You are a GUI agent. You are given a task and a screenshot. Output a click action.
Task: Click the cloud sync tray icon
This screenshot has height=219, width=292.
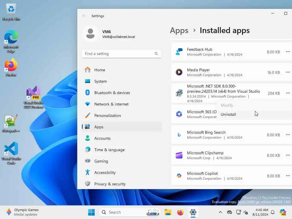click(230, 212)
